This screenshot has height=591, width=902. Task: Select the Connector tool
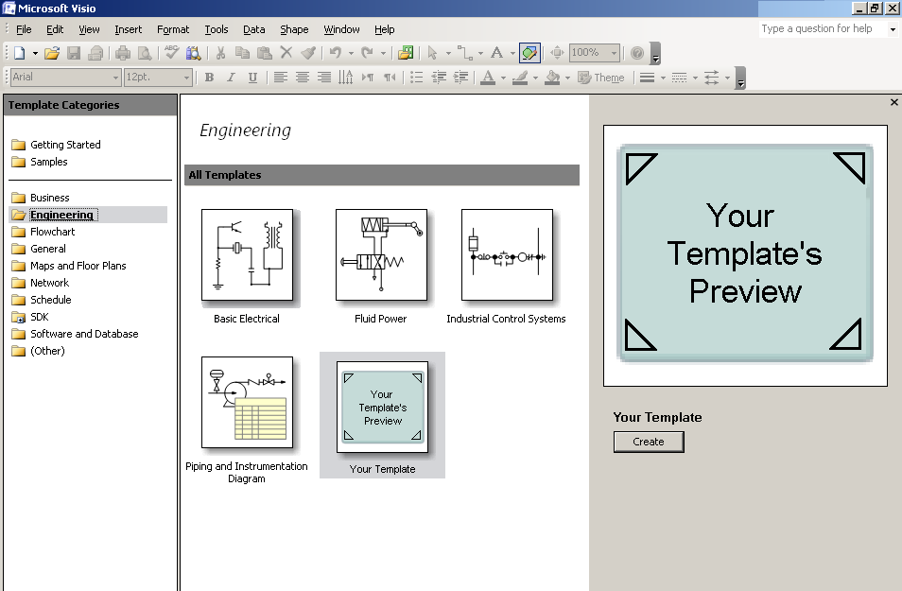(x=465, y=53)
